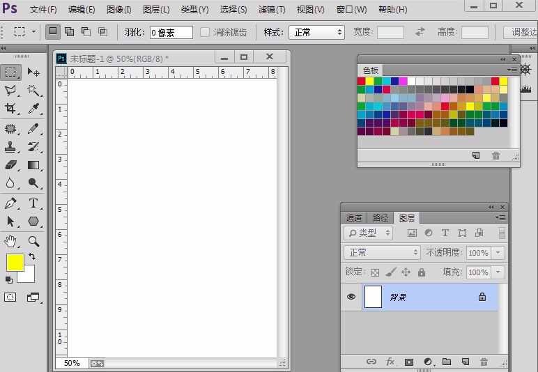Select the Polygon shape tool

click(x=33, y=222)
